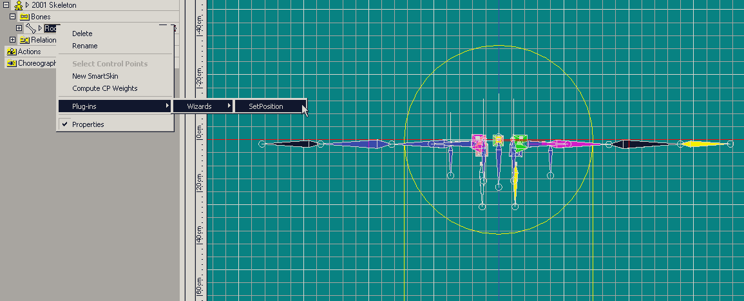Collapse the 2001 Skeleton tree node

5,5
